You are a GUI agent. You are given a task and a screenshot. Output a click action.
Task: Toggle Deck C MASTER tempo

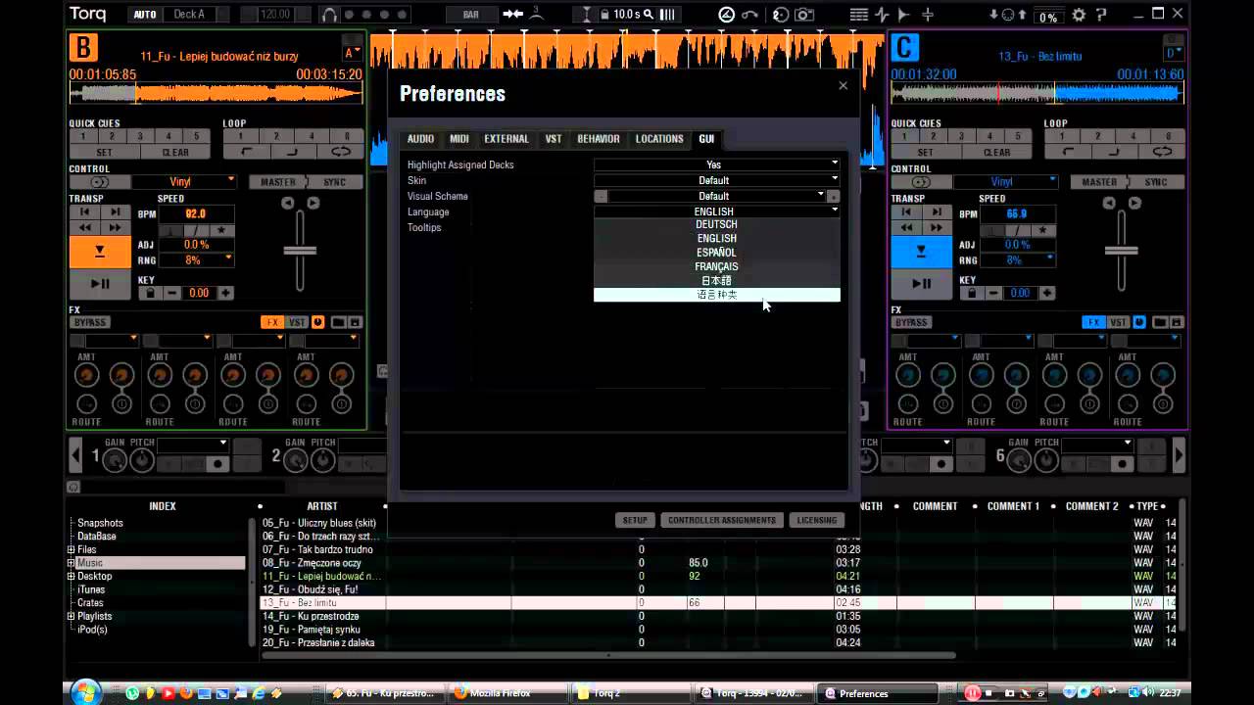1100,182
